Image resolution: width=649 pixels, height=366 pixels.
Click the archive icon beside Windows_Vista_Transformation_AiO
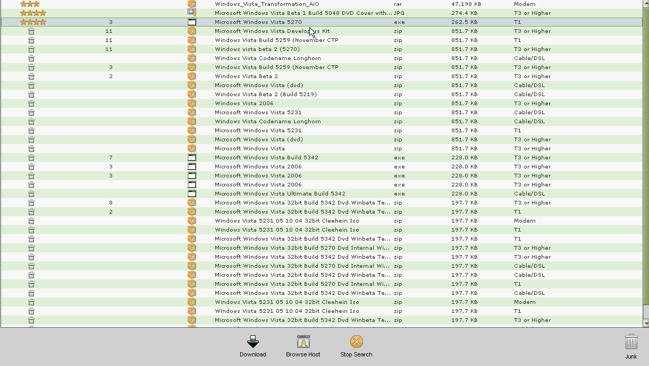[192, 4]
